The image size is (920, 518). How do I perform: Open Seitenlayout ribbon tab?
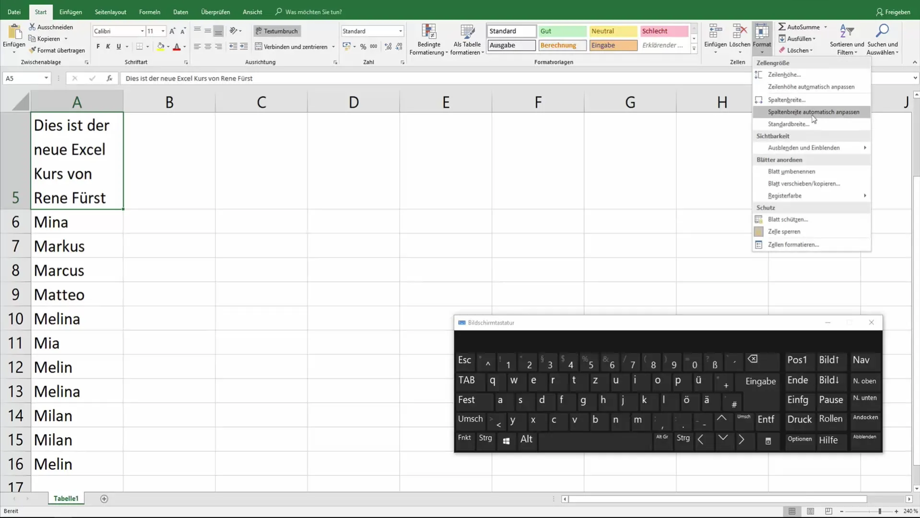click(110, 12)
